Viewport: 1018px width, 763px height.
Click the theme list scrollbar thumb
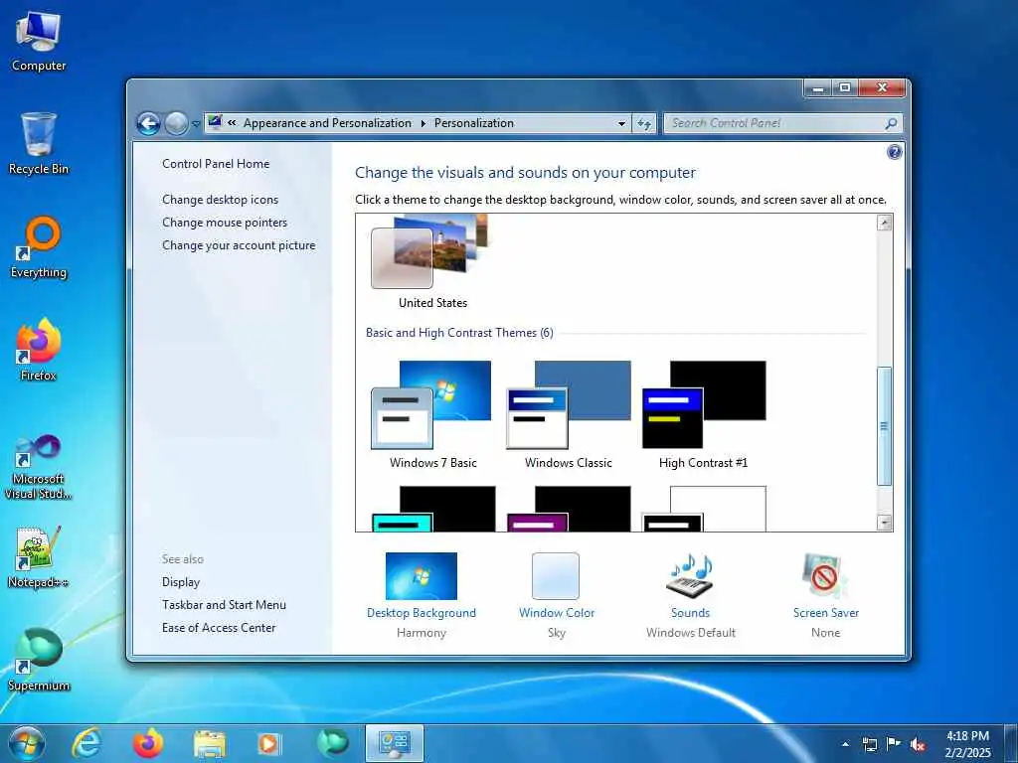pyautogui.click(x=884, y=426)
